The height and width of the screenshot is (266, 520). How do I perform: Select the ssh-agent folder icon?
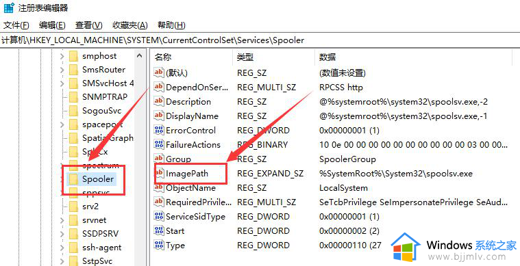[x=73, y=248]
